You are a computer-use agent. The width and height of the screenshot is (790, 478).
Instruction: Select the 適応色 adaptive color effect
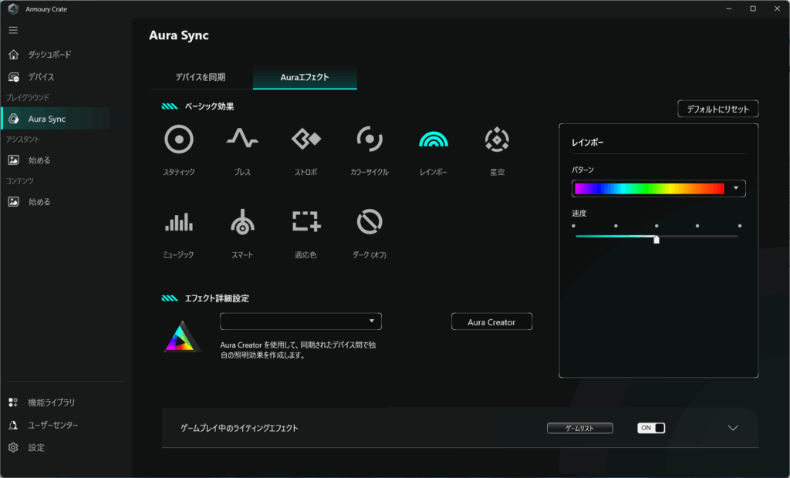[x=306, y=221]
